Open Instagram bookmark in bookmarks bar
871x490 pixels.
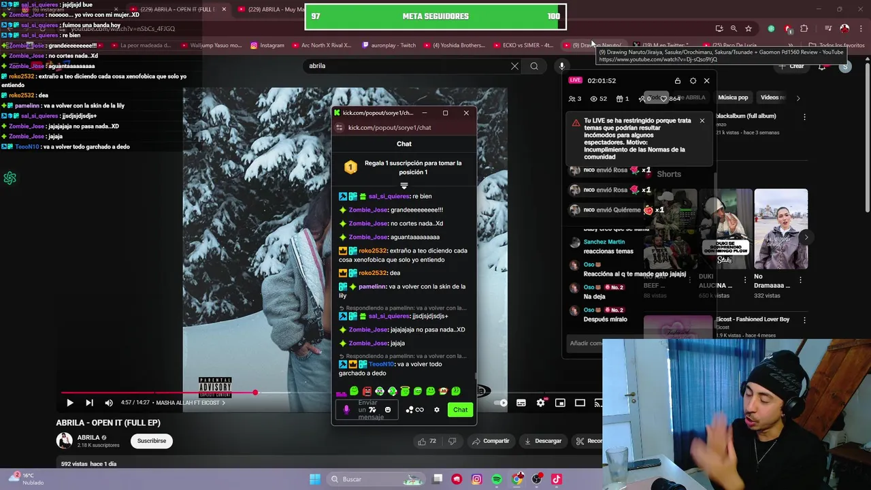coord(267,46)
